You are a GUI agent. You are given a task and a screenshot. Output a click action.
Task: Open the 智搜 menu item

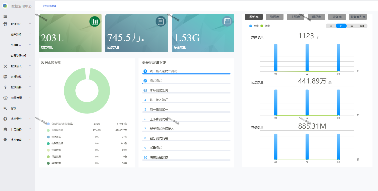(x=14, y=108)
